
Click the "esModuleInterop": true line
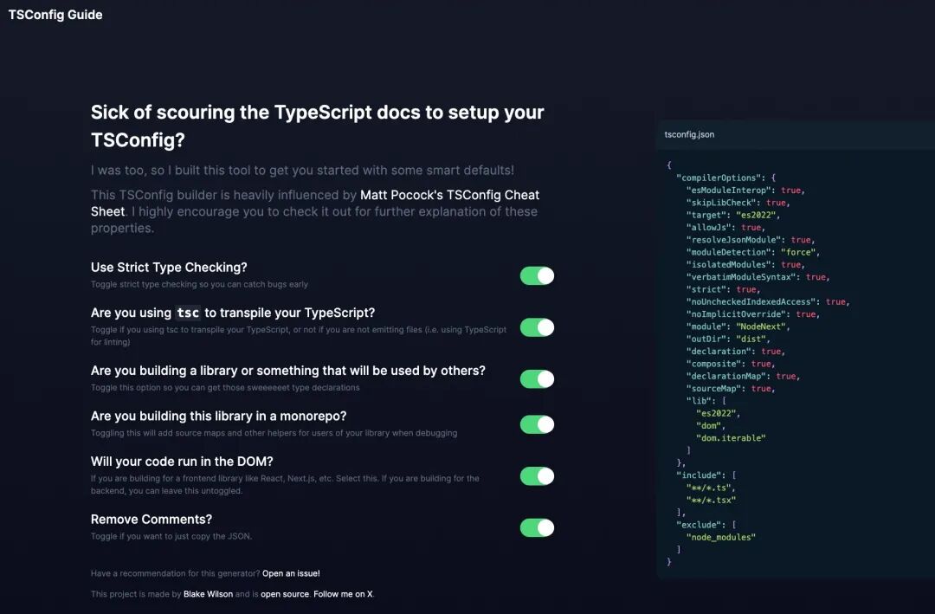pos(745,191)
